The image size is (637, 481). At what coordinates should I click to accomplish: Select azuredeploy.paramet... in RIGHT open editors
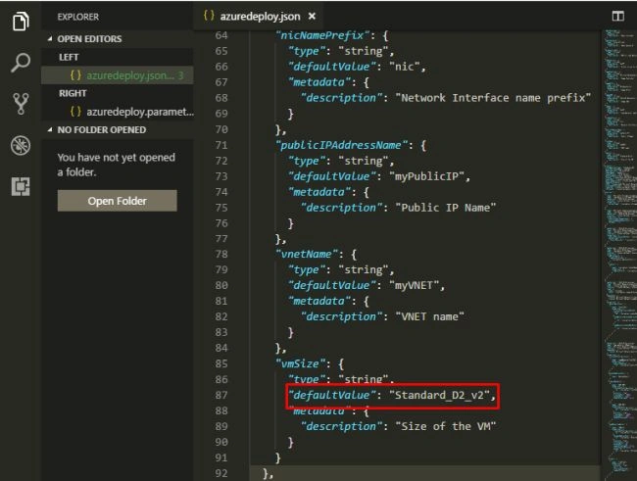(118, 112)
